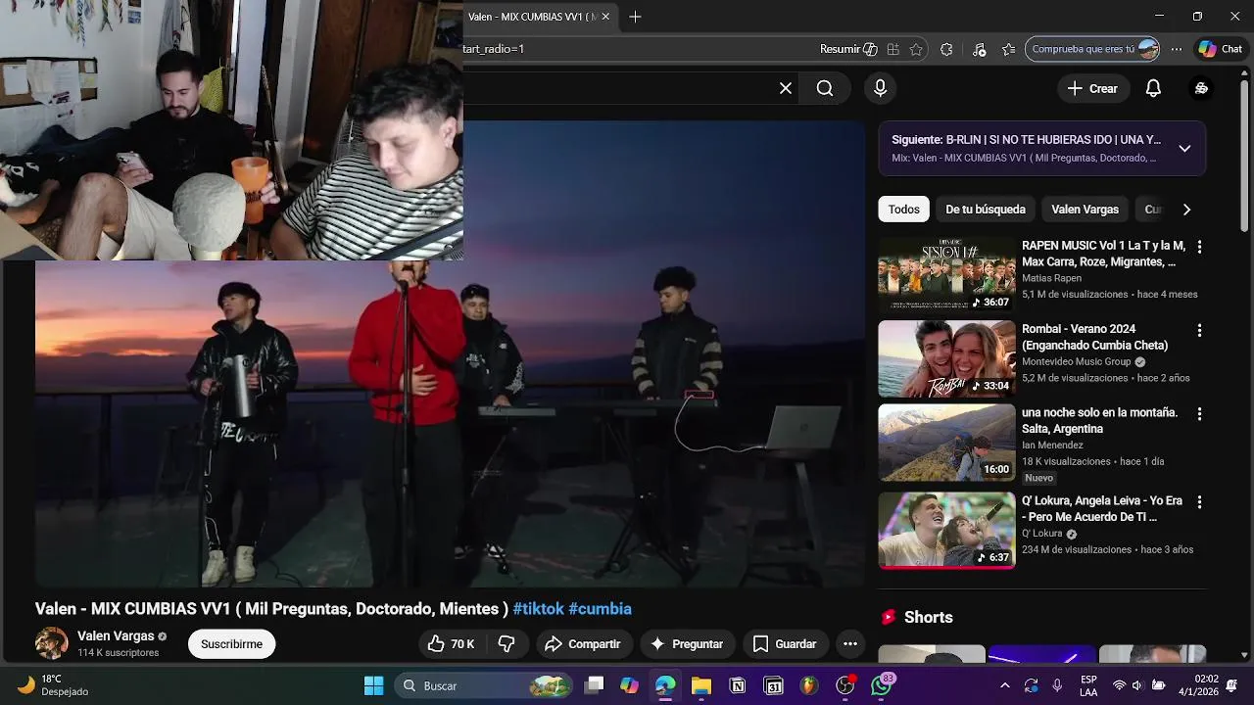The image size is (1254, 705).
Task: Click the YouTube search magnifier button
Action: 825,88
